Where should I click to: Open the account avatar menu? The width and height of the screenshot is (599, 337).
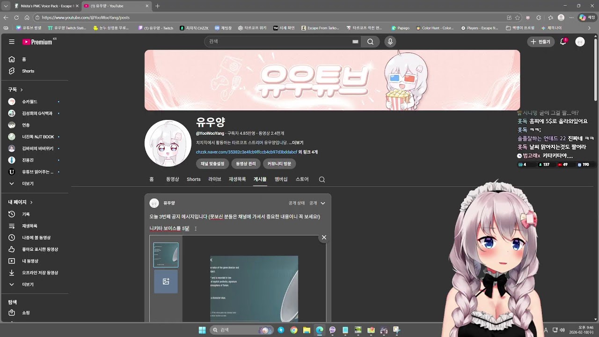click(x=580, y=42)
